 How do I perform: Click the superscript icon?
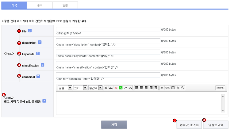point(125,88)
